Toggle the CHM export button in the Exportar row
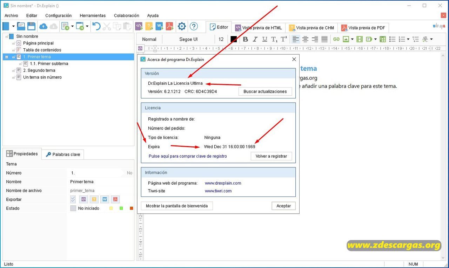Image resolution: width=449 pixels, height=268 pixels. point(94,199)
